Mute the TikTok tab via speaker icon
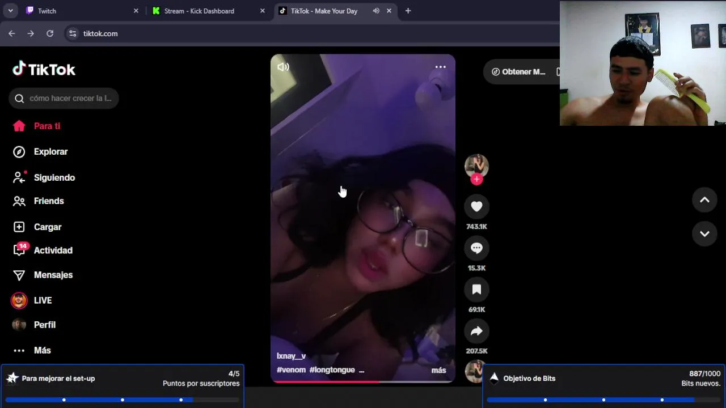Screen dimensions: 726x408 coord(376,11)
